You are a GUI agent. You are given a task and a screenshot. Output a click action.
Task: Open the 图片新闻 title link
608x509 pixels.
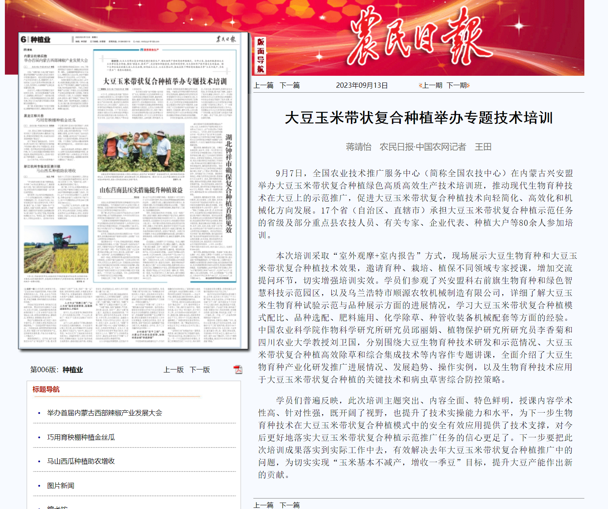(x=60, y=486)
